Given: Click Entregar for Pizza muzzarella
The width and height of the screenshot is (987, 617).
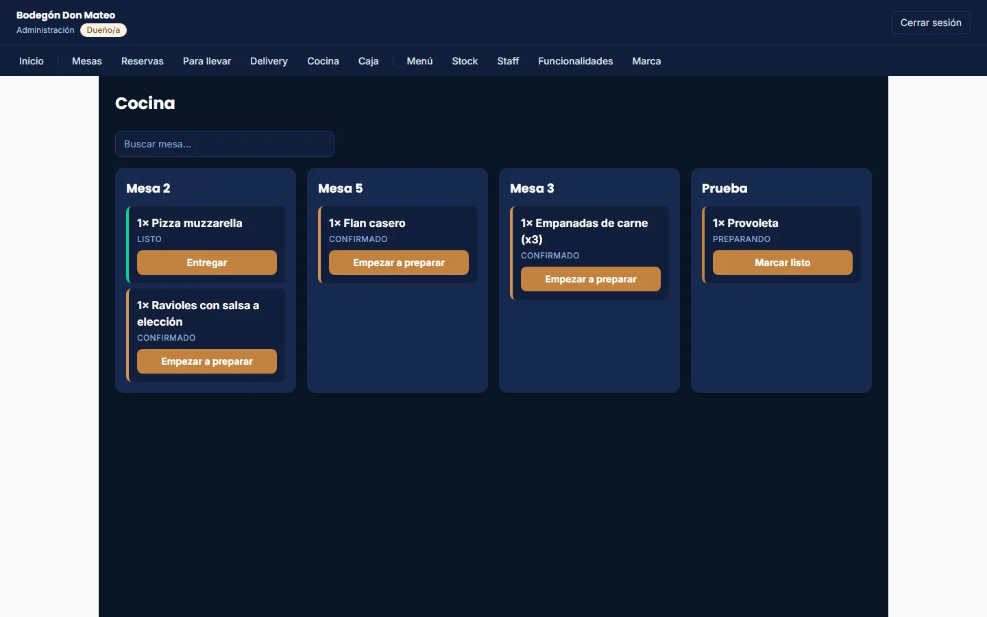Looking at the screenshot, I should tap(207, 263).
